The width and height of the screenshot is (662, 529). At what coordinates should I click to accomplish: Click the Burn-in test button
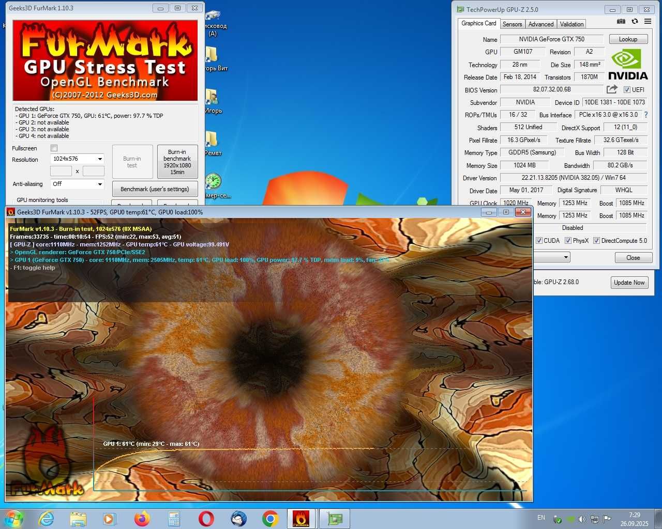pos(132,162)
